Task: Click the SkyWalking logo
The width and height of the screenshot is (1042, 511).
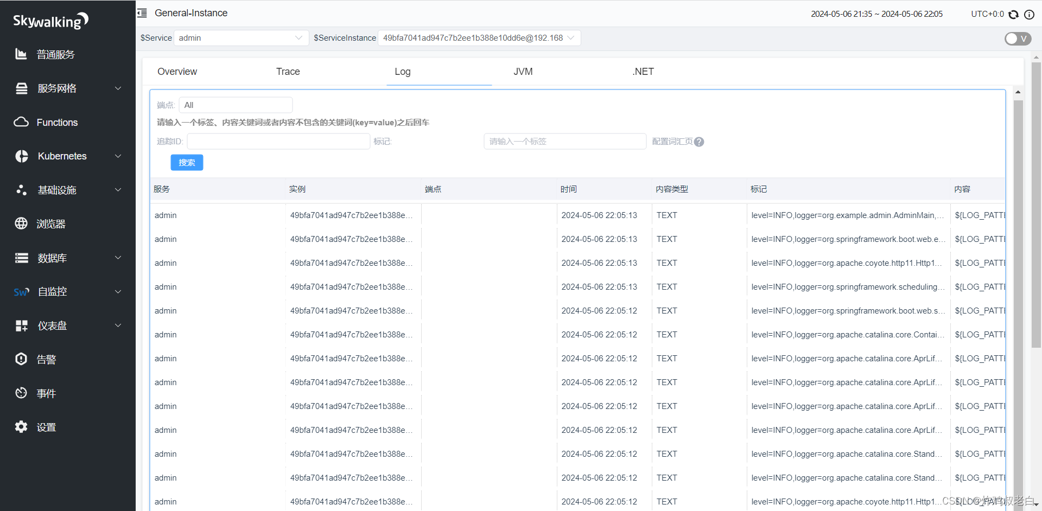Action: 50,21
